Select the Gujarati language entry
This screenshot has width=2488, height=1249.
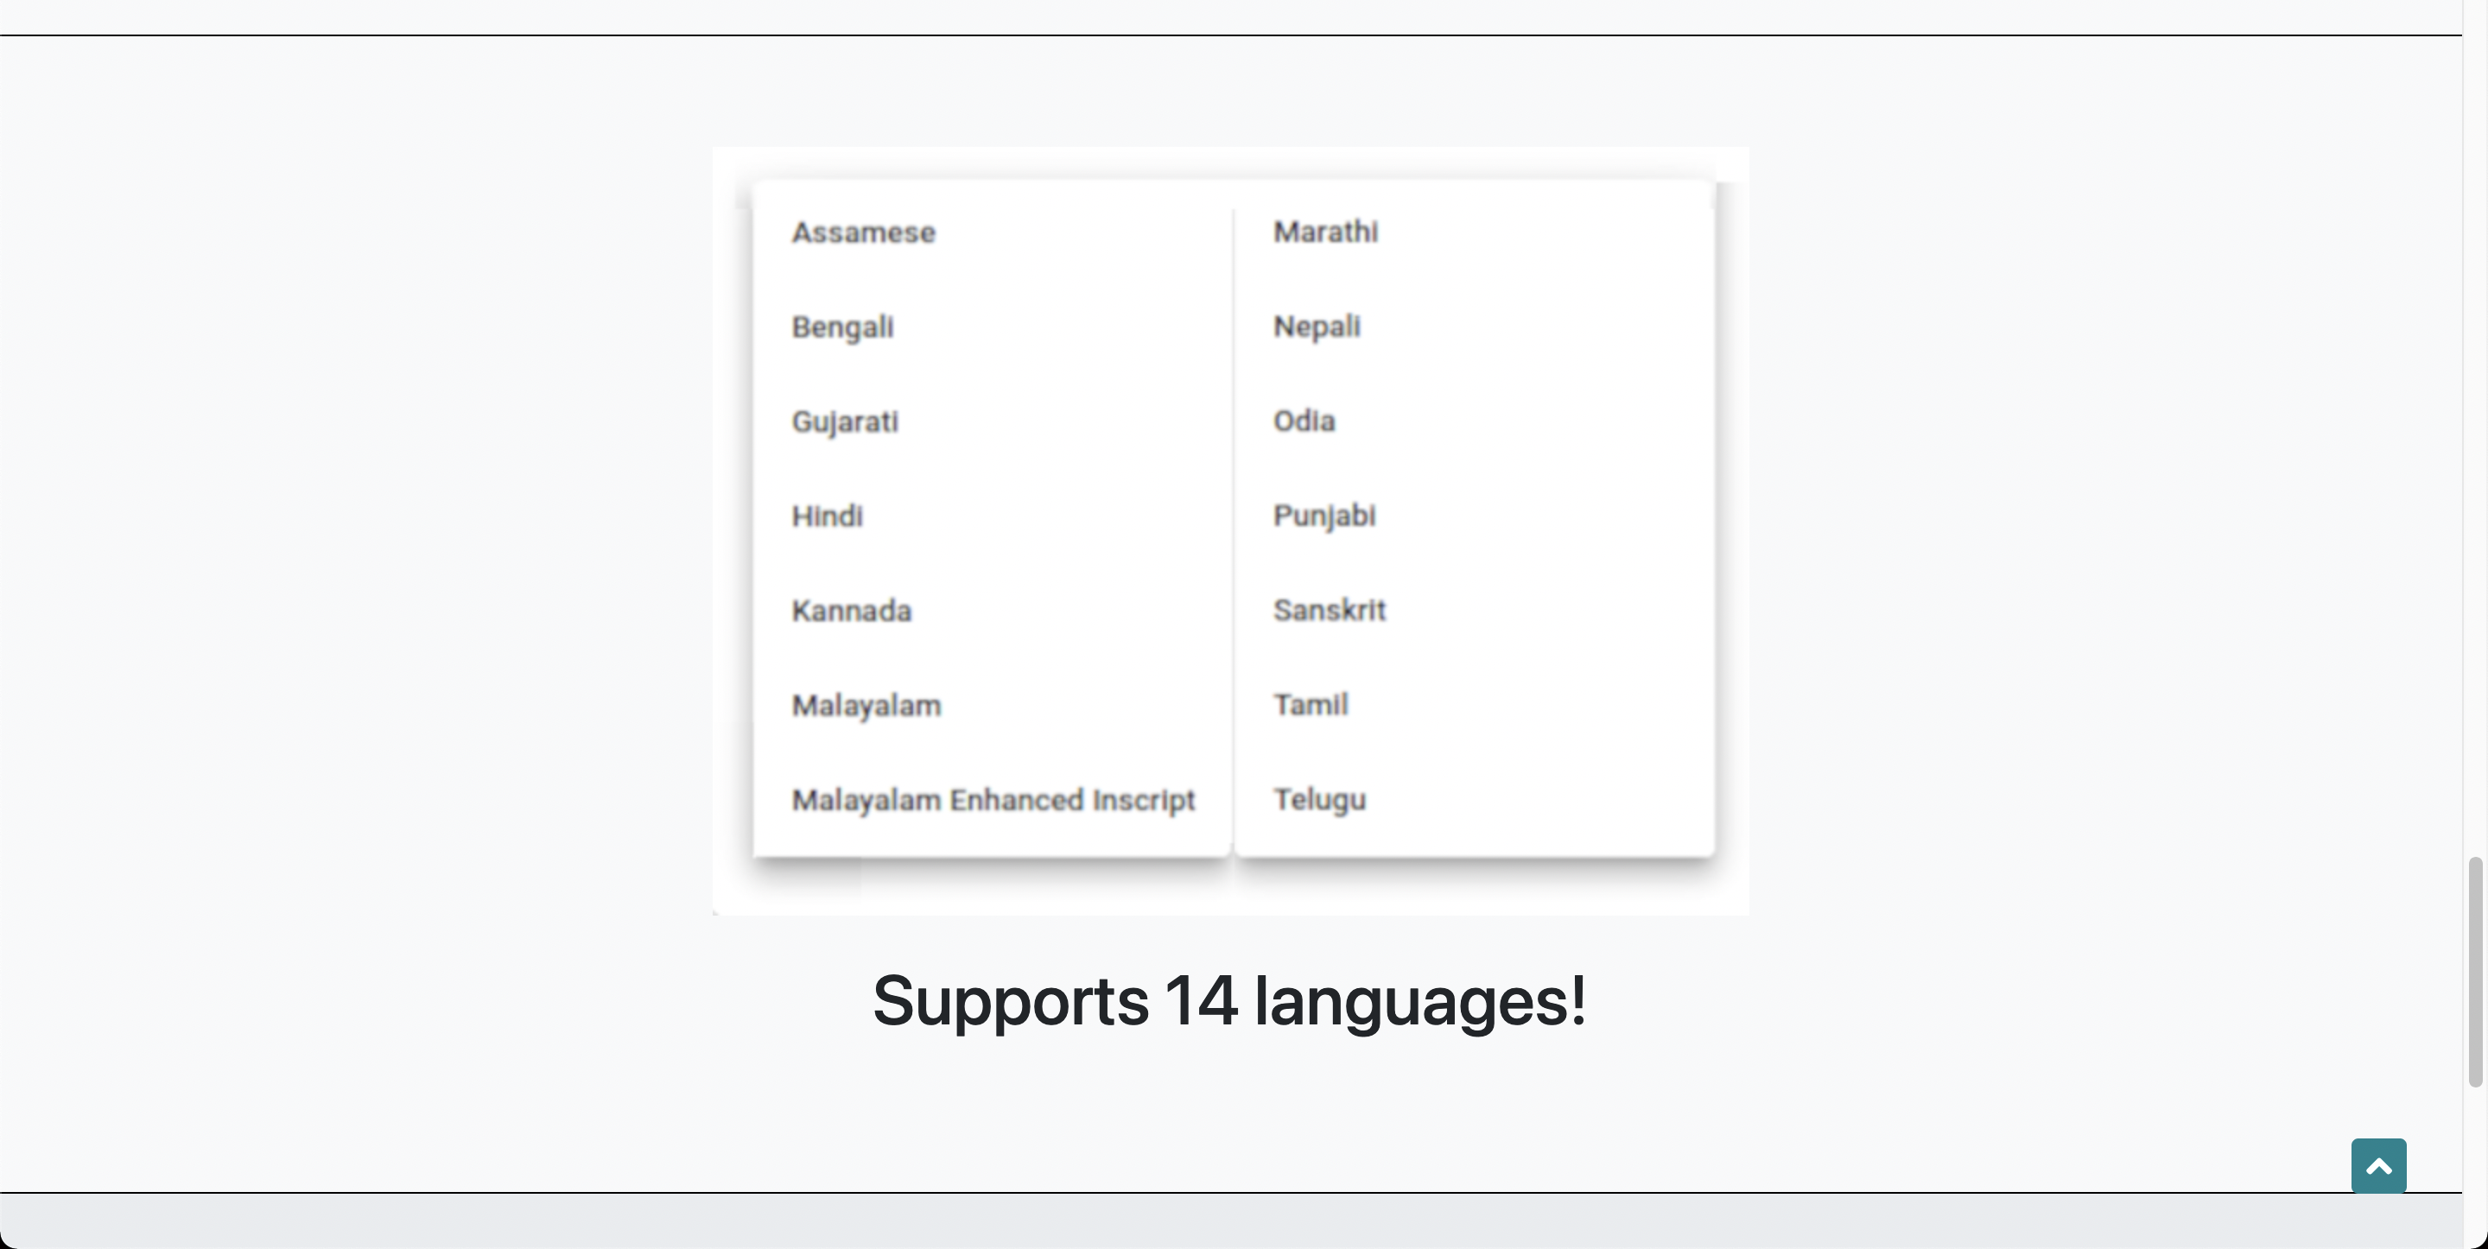point(845,422)
